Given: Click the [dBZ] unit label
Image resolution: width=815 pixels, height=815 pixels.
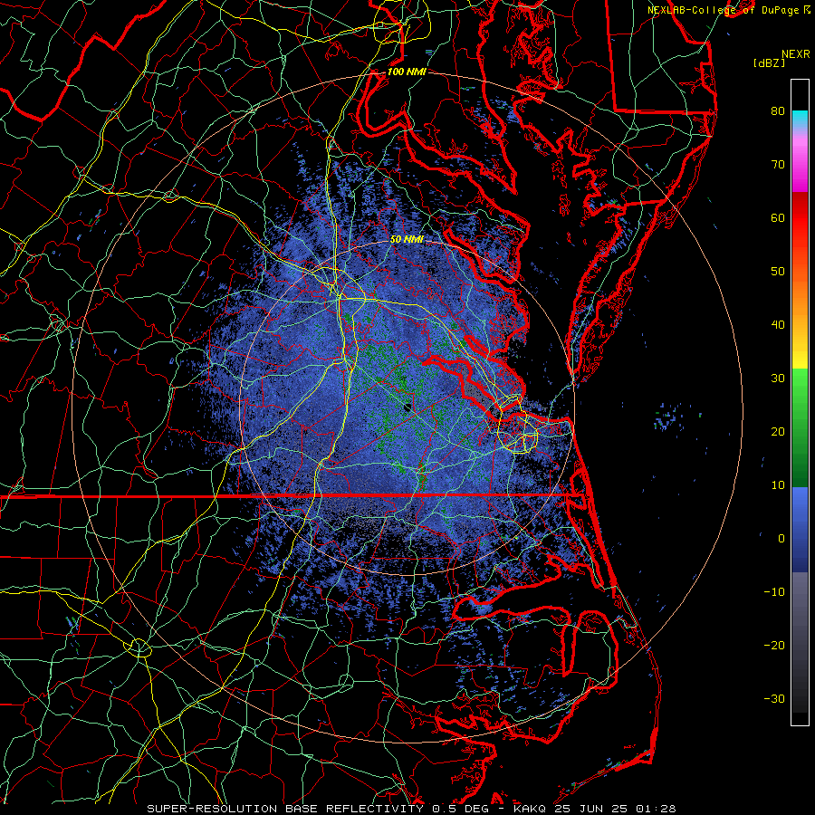Looking at the screenshot, I should 769,63.
